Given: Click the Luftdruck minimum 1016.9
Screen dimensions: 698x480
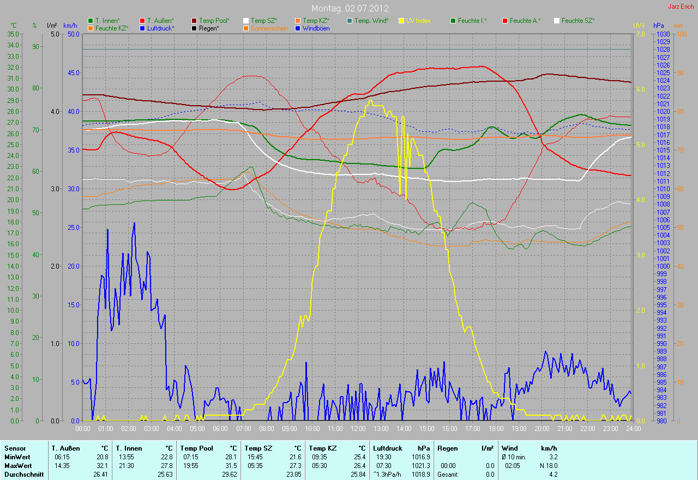Looking at the screenshot, I should click(x=420, y=457).
